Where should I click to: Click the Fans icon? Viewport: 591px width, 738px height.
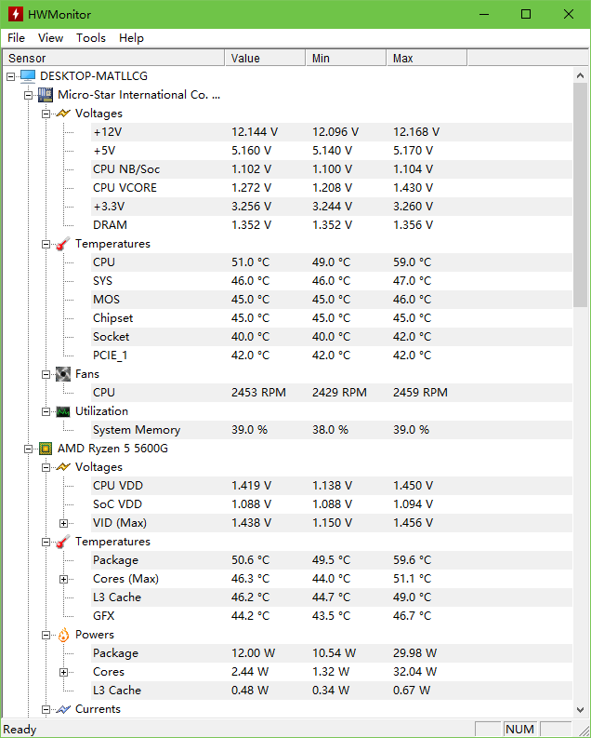63,374
